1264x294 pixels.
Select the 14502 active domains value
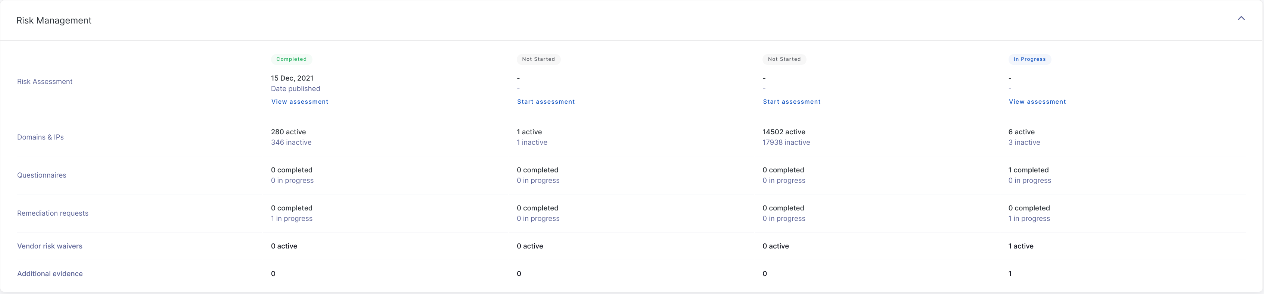(784, 132)
